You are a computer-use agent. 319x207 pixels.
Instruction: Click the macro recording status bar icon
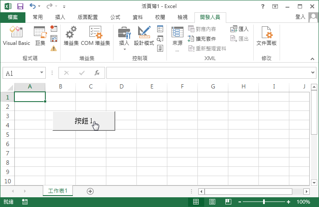click(x=25, y=202)
